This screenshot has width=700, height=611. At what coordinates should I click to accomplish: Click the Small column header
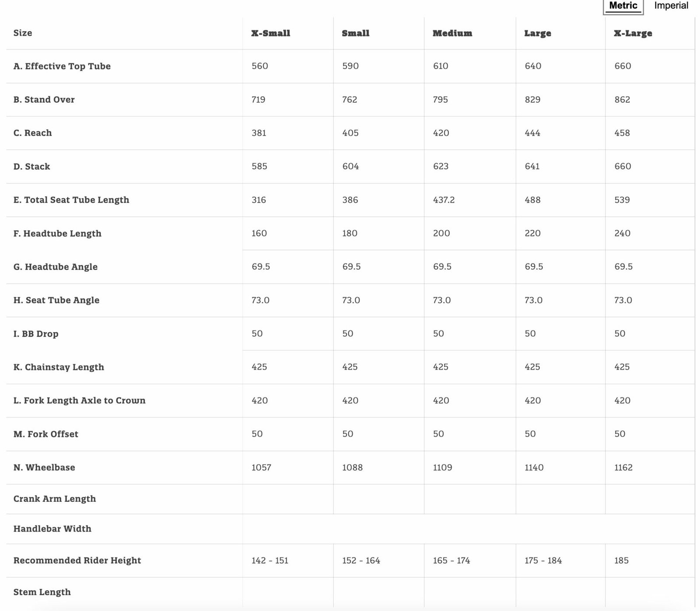point(355,33)
